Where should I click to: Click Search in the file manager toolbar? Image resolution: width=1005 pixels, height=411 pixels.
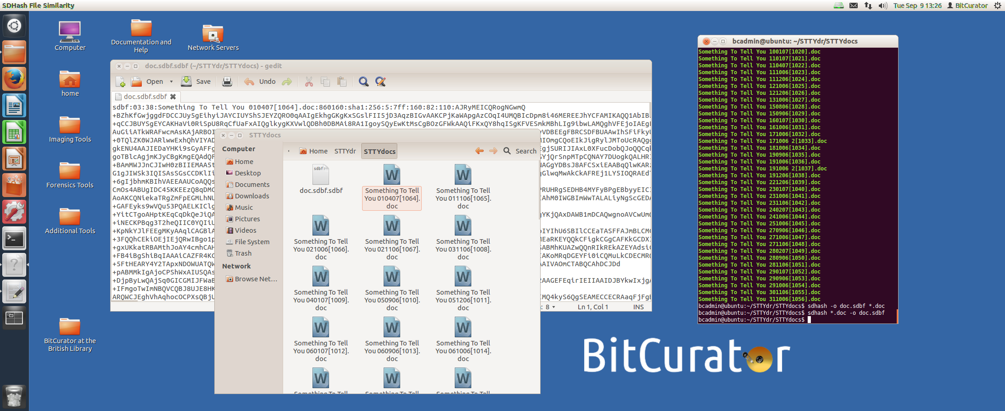click(520, 151)
